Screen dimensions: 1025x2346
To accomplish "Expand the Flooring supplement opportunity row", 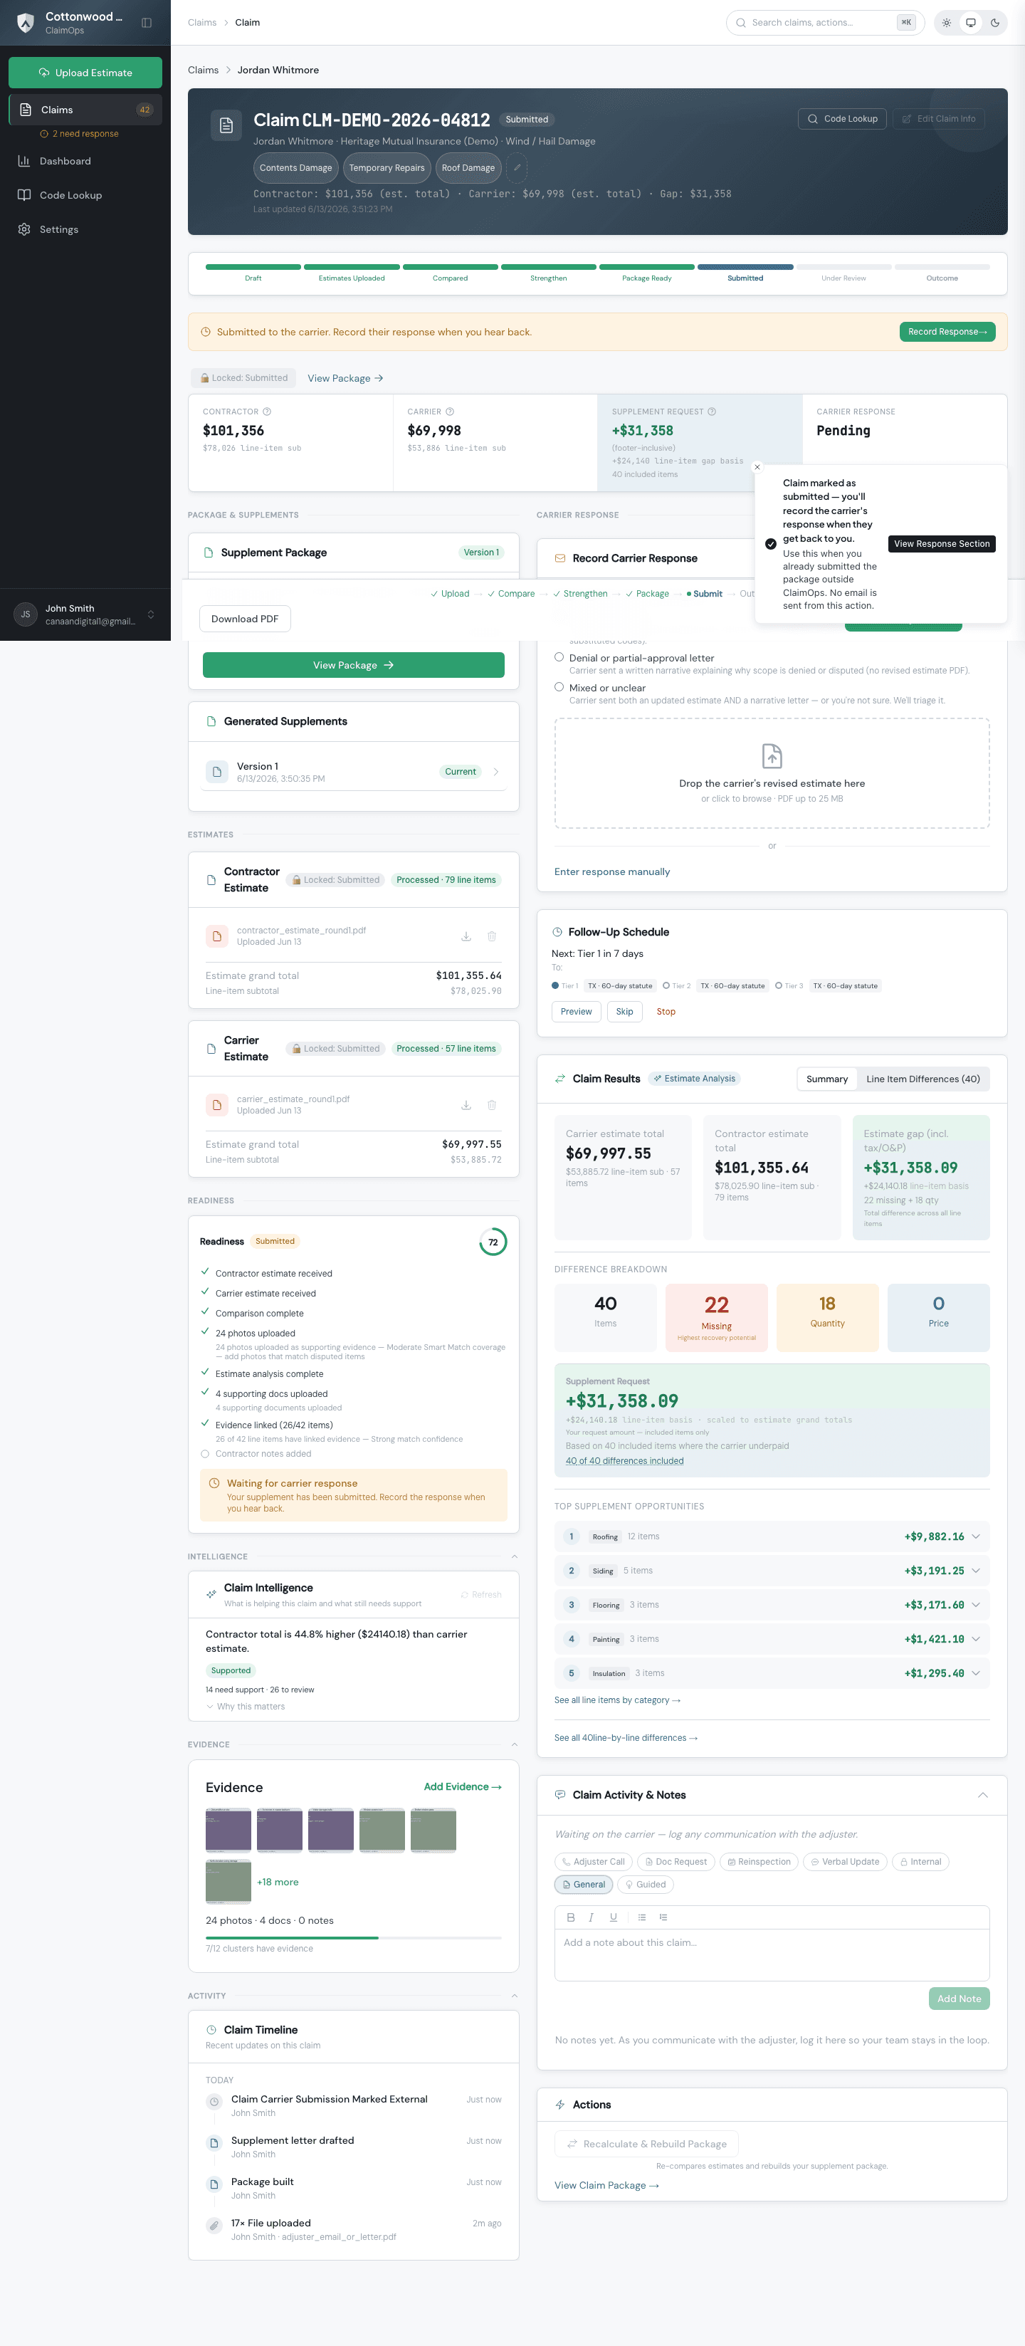I will pyautogui.click(x=772, y=1605).
